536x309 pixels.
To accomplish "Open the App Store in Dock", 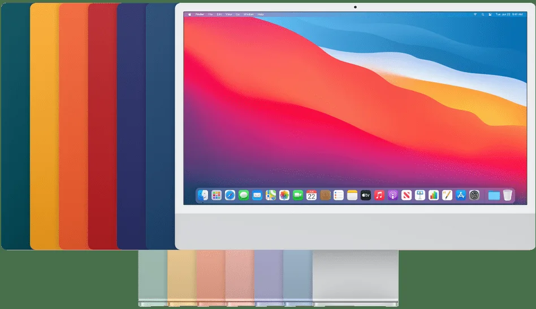I will tap(460, 195).
